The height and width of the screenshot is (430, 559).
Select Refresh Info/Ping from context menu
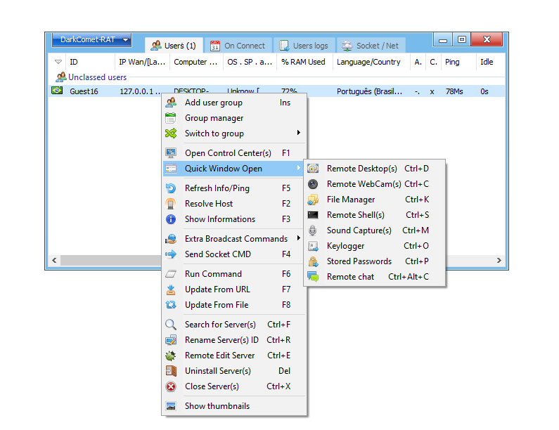[x=217, y=188]
